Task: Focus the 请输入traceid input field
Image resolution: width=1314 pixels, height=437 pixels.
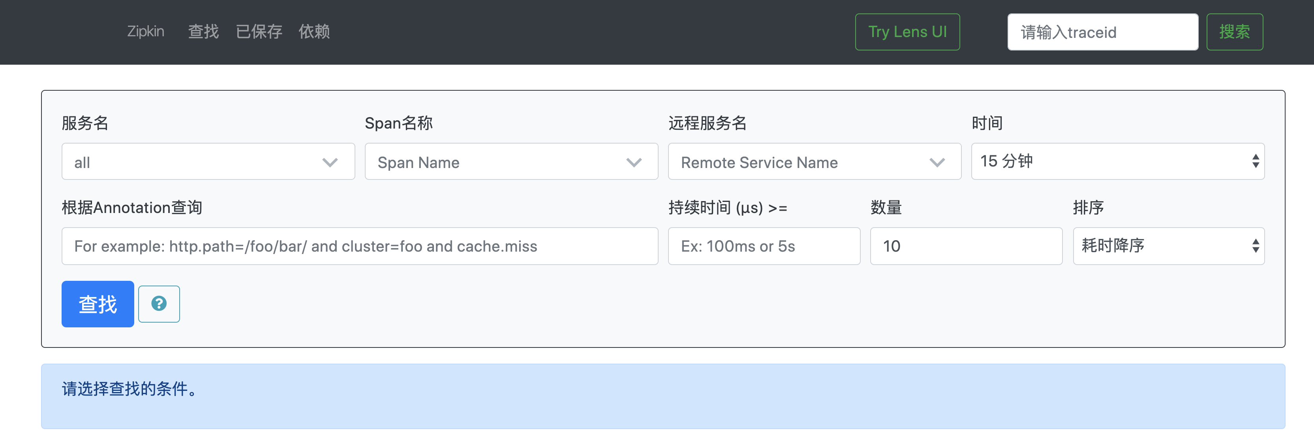Action: [1102, 32]
